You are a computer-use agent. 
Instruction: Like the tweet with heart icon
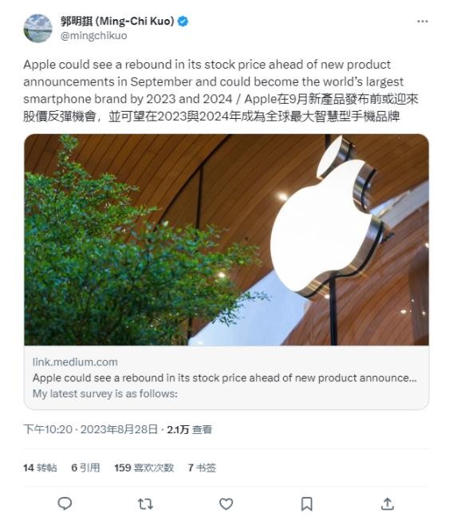click(x=226, y=503)
